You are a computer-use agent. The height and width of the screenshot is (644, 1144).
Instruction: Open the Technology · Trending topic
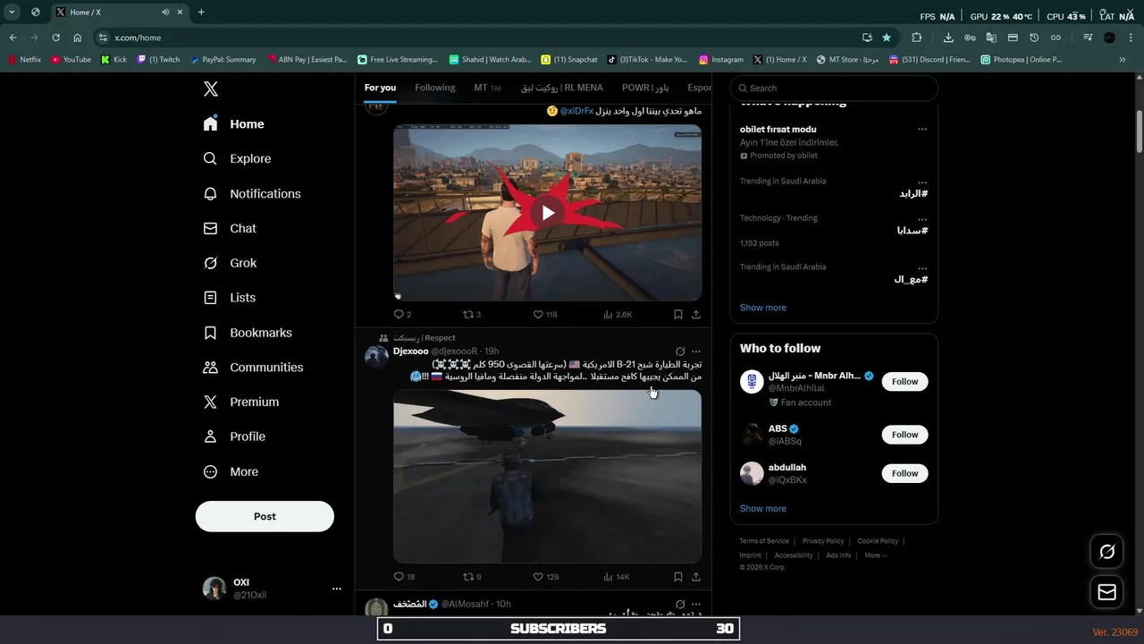tap(834, 230)
